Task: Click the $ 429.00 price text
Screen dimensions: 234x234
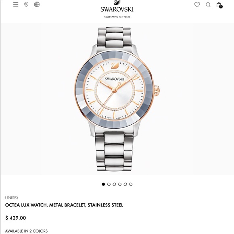Action: pyautogui.click(x=15, y=218)
